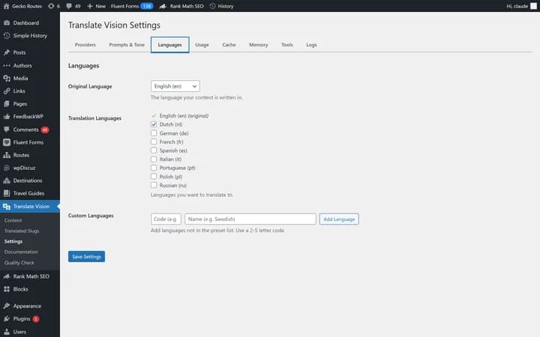Uncheck the Dutch (nl) checkbox
Viewport: 540px width, 337px height.
154,124
